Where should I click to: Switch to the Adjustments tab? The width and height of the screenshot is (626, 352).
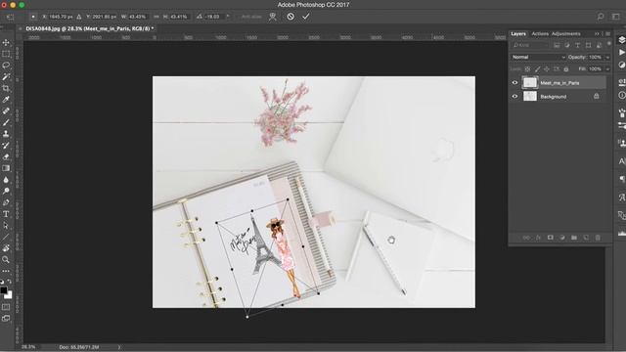[565, 34]
